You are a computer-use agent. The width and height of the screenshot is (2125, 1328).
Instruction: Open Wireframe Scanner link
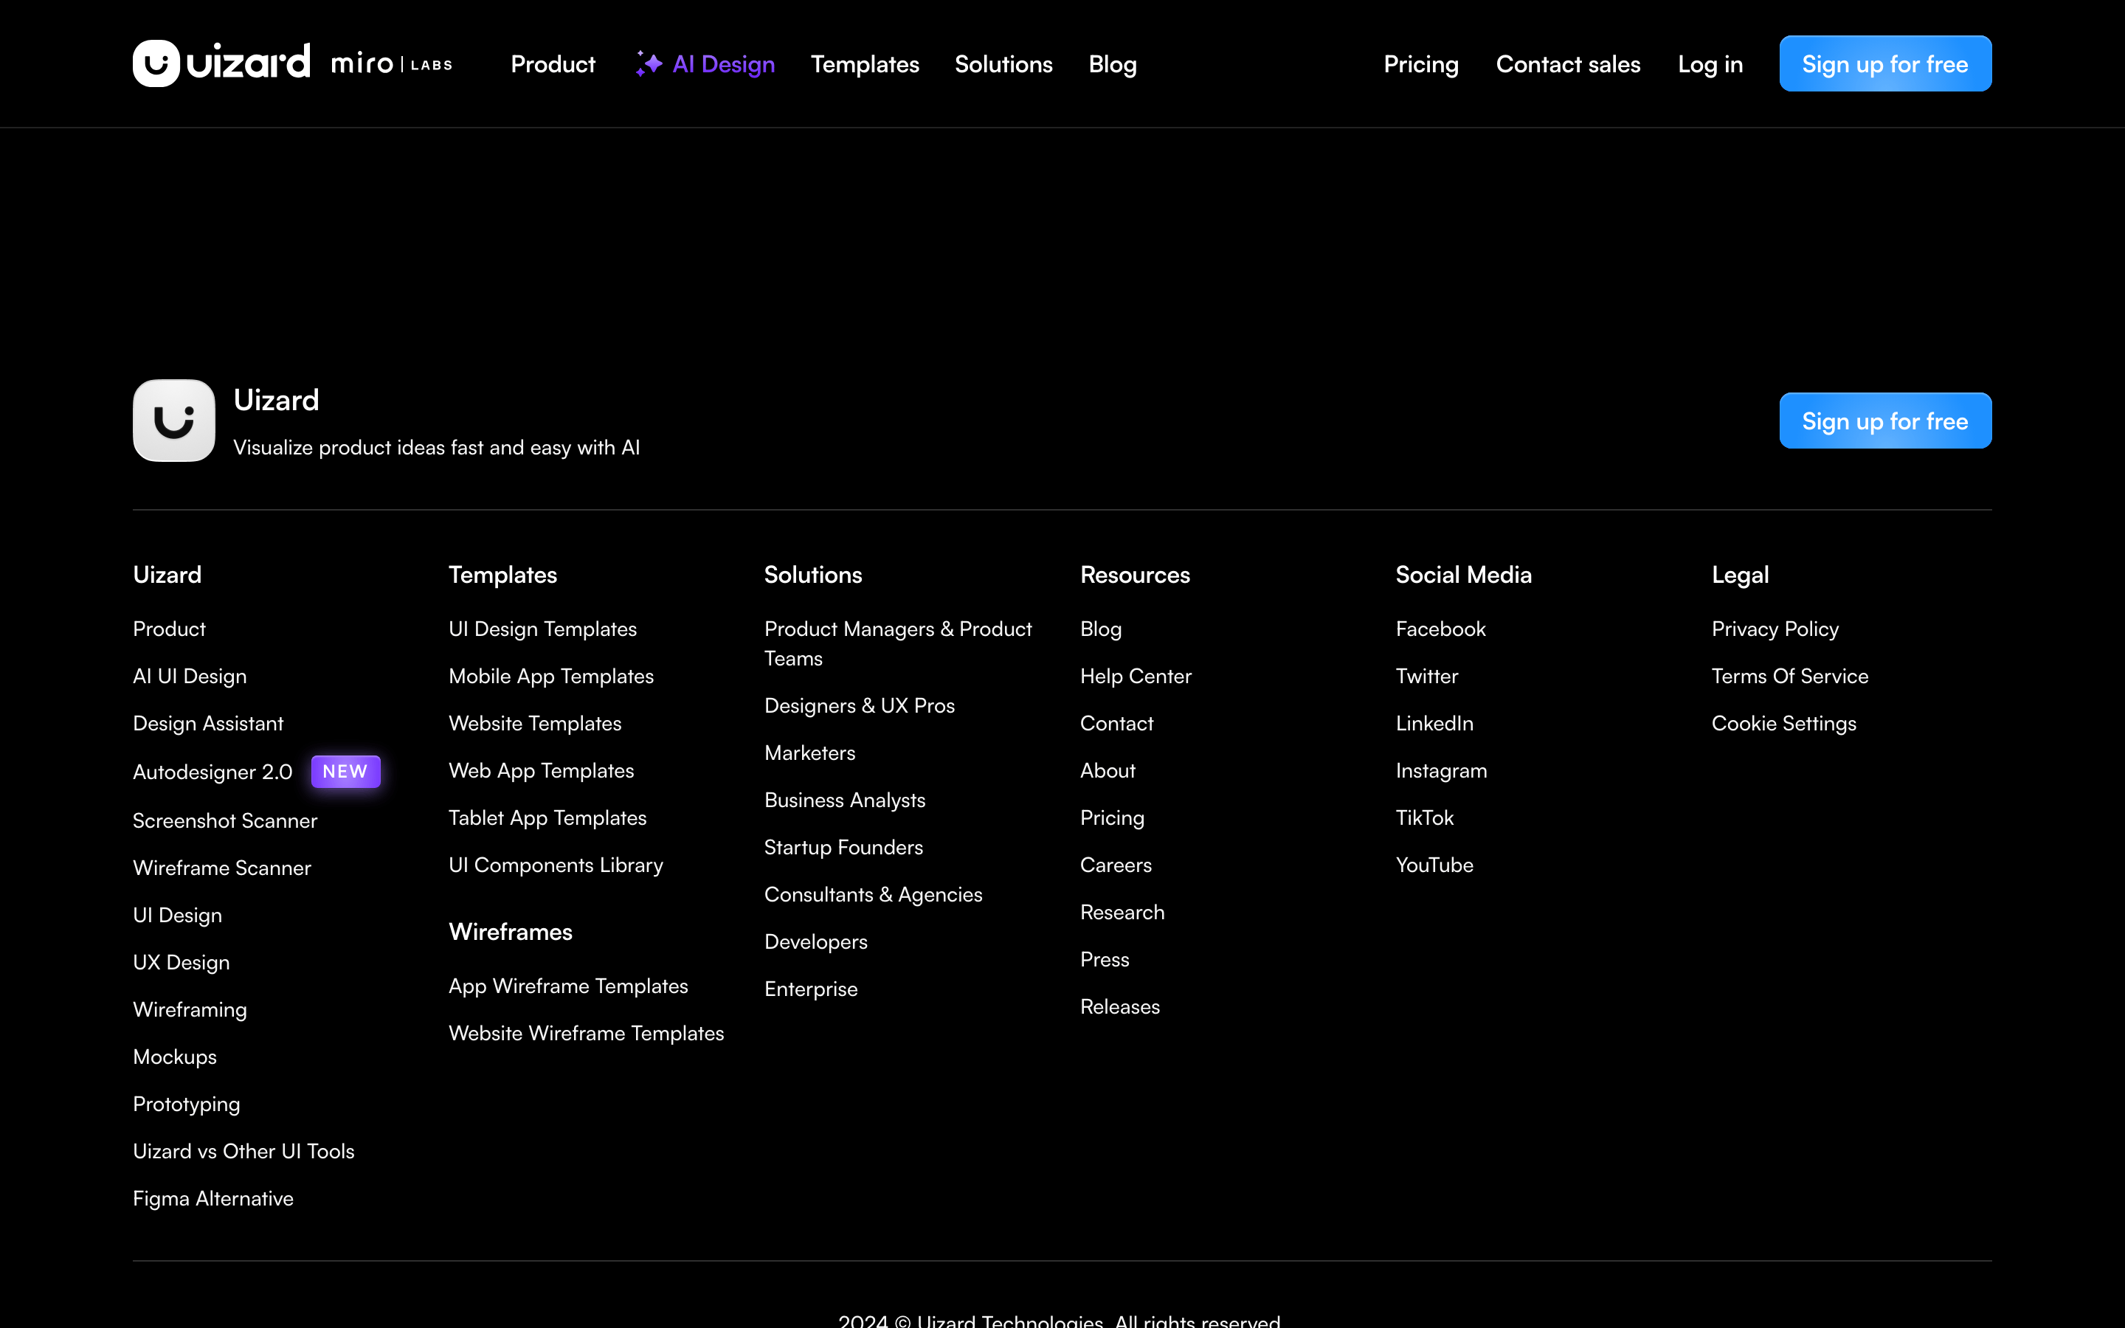click(x=222, y=868)
